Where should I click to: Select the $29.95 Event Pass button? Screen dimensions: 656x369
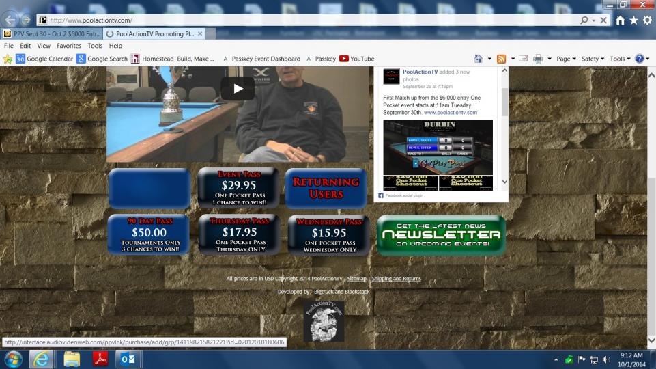point(238,189)
